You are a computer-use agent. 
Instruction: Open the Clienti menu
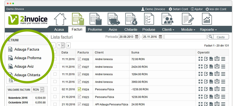pos(168,30)
